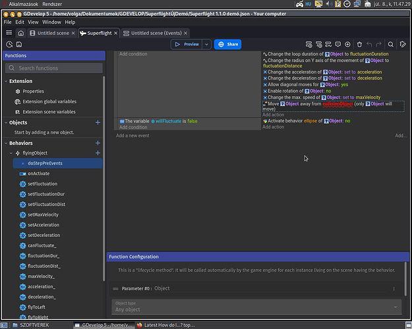Screen dimensions: 412x329
Task: Add a new object with plus icon
Action: (98, 122)
